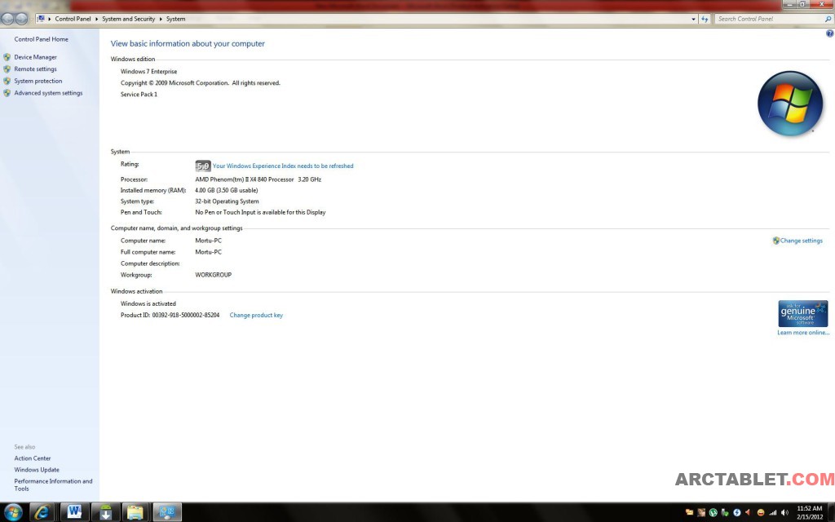Select the Windows 7 Enterprise edition text
835x522 pixels.
[x=148, y=72]
